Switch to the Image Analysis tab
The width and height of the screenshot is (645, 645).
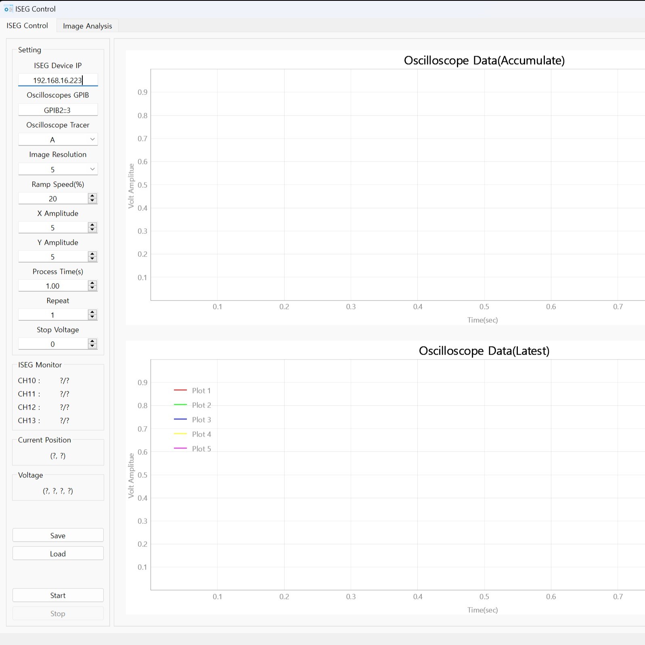(87, 26)
